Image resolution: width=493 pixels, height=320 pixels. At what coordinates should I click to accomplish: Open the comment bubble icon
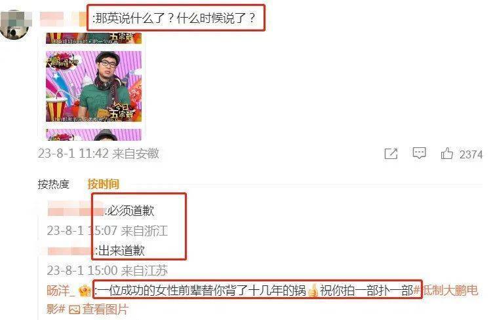point(419,153)
